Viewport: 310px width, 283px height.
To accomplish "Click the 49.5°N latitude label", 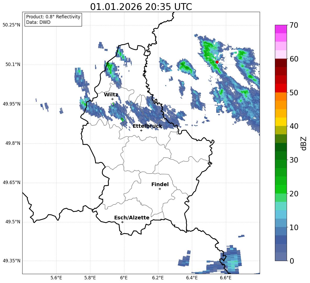I will [13, 222].
